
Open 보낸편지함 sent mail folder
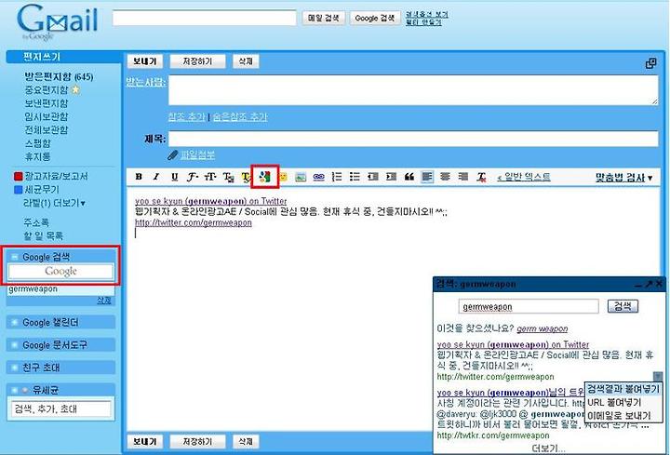47,103
